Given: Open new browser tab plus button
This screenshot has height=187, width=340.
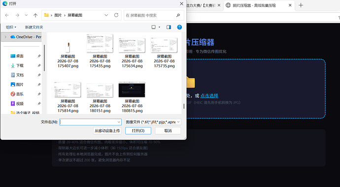Looking at the screenshot, I should tap(301, 5).
